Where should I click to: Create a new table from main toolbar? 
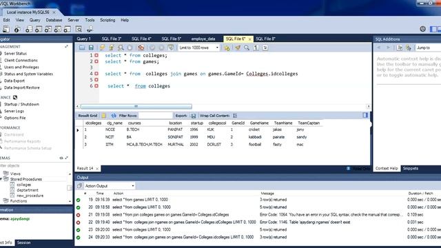click(39, 29)
